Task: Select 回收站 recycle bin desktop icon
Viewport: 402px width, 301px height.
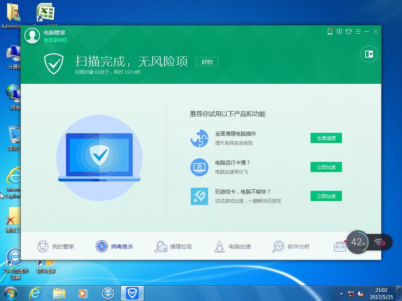Action: point(13,138)
